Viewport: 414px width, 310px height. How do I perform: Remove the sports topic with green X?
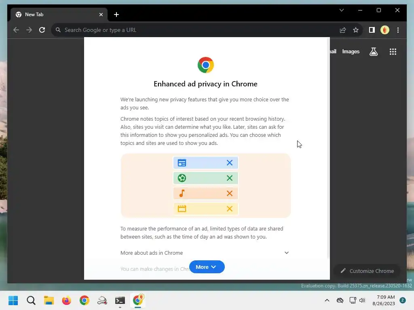pos(230,178)
